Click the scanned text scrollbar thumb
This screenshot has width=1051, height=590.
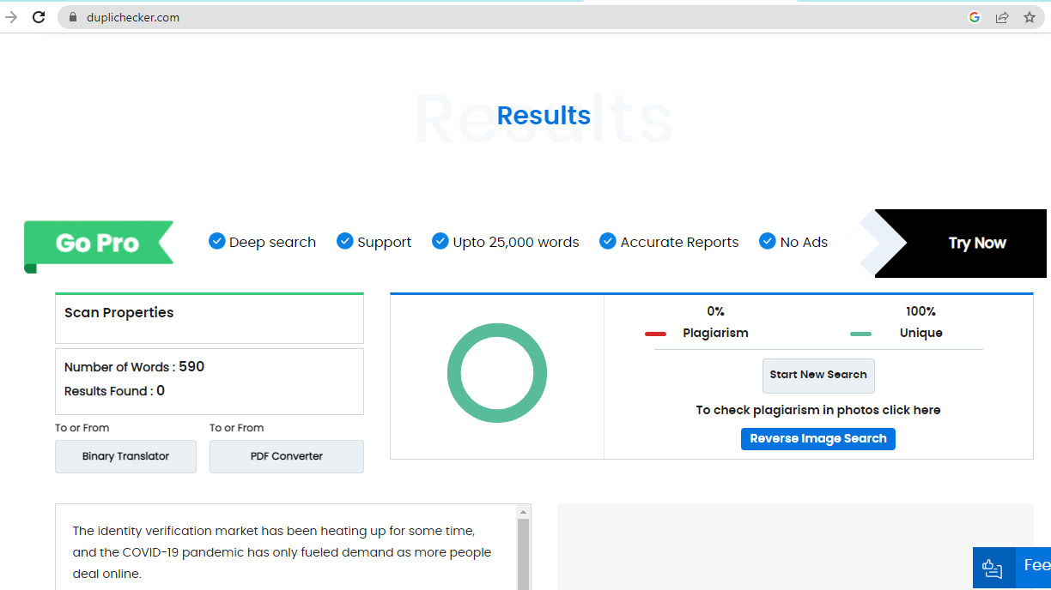523,554
